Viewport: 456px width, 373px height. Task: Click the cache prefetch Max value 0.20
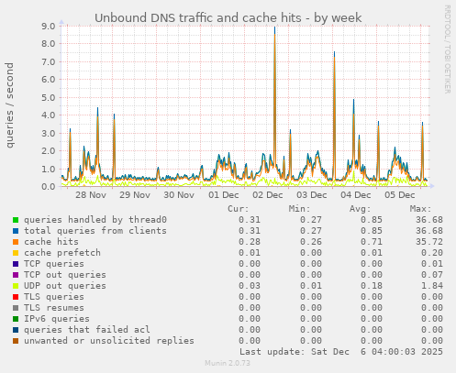click(432, 253)
